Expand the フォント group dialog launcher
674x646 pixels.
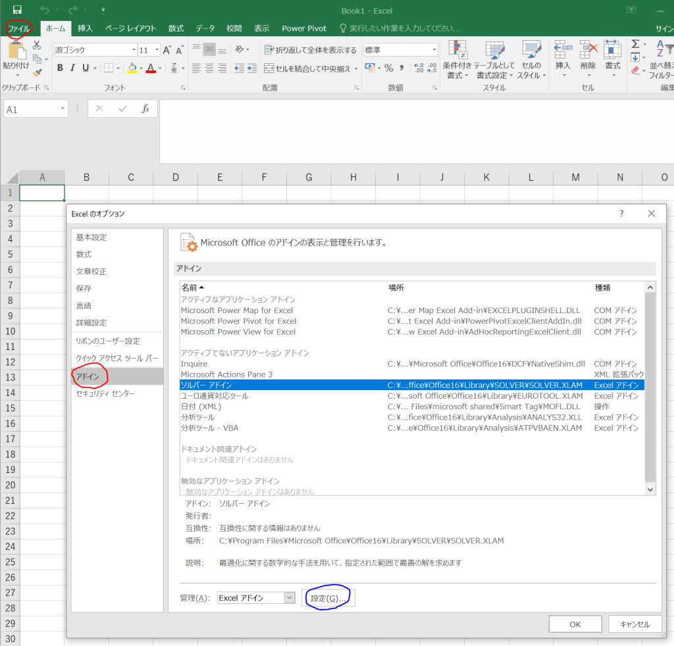(183, 87)
